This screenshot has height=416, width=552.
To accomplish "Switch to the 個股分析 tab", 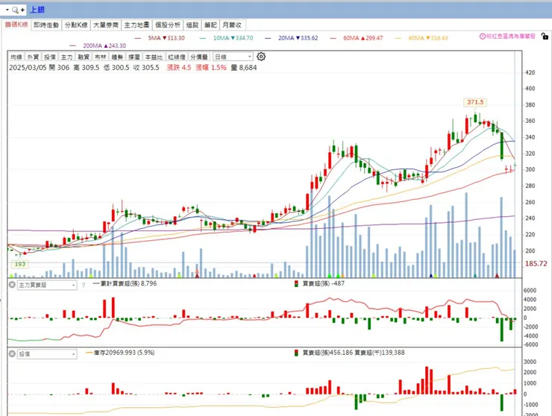I will [168, 25].
